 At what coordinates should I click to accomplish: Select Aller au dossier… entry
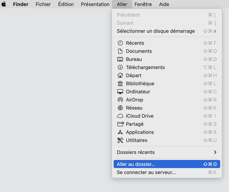pyautogui.click(x=167, y=164)
